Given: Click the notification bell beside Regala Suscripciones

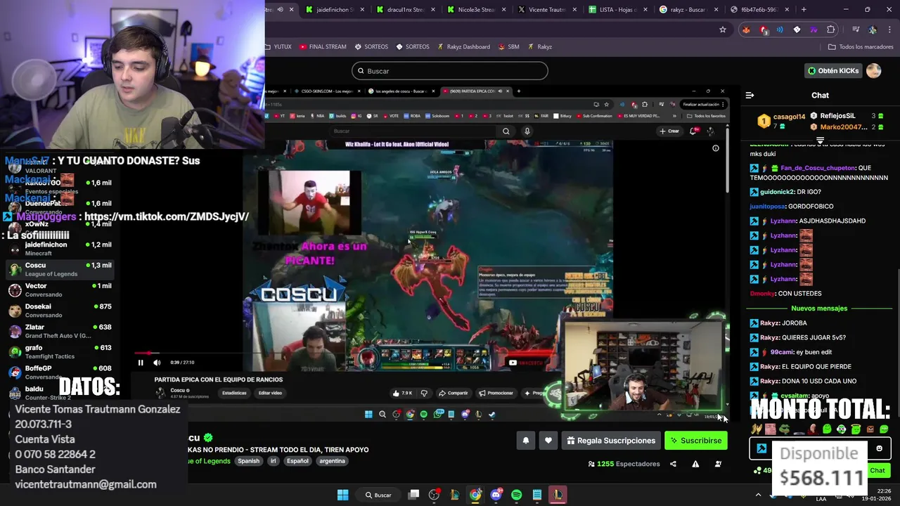Looking at the screenshot, I should click(525, 441).
